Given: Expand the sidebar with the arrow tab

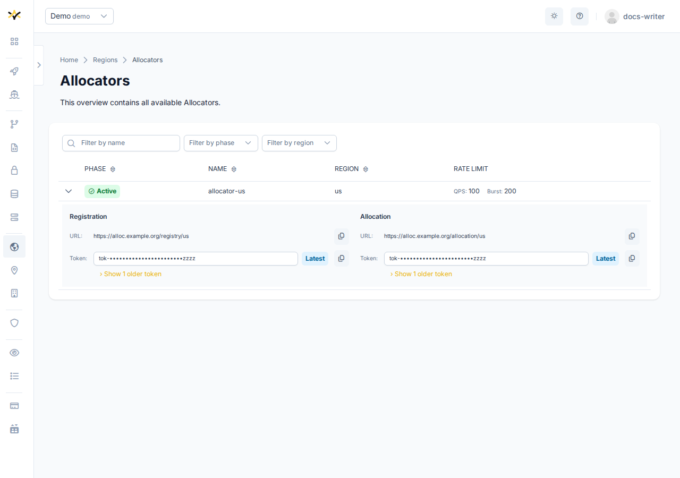Looking at the screenshot, I should (x=39, y=65).
